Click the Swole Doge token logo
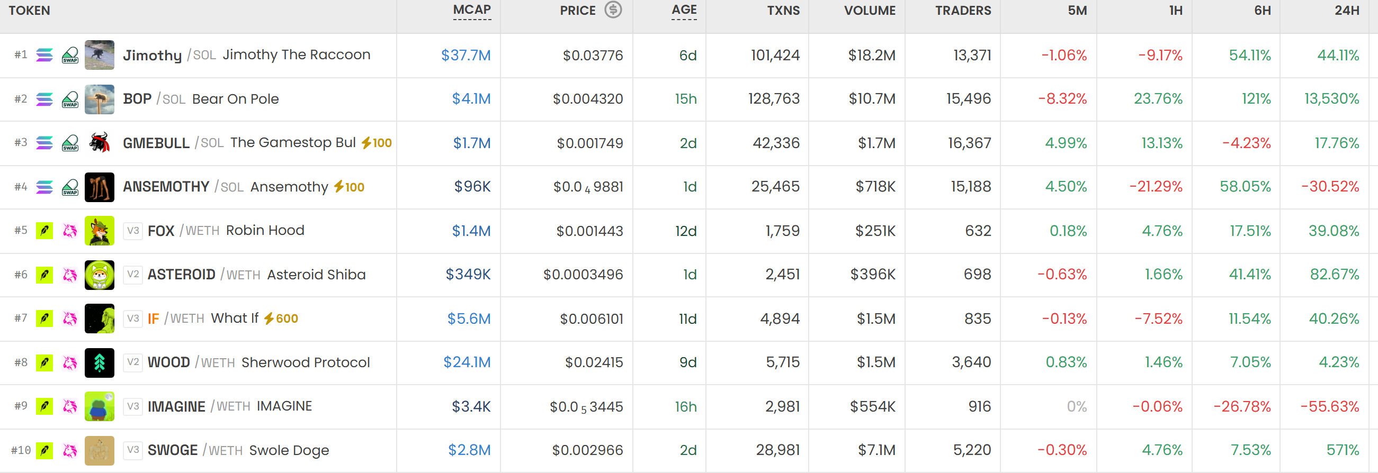The height and width of the screenshot is (473, 1378). click(x=100, y=451)
